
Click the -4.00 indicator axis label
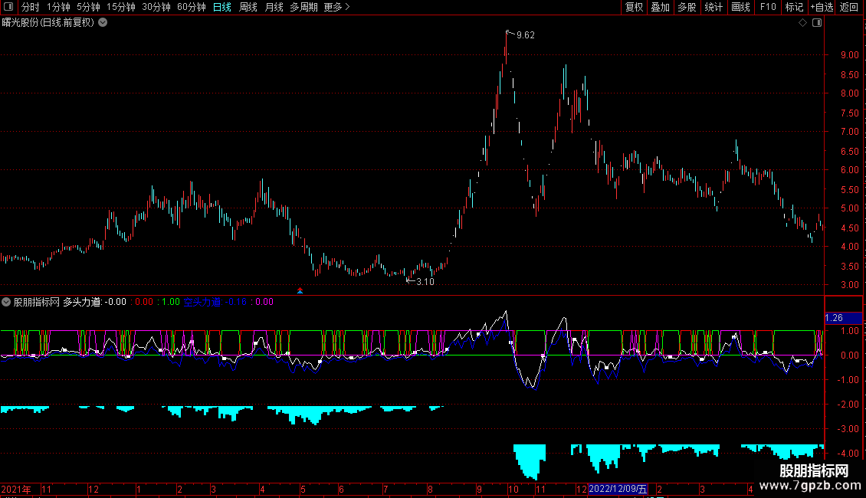(848, 454)
